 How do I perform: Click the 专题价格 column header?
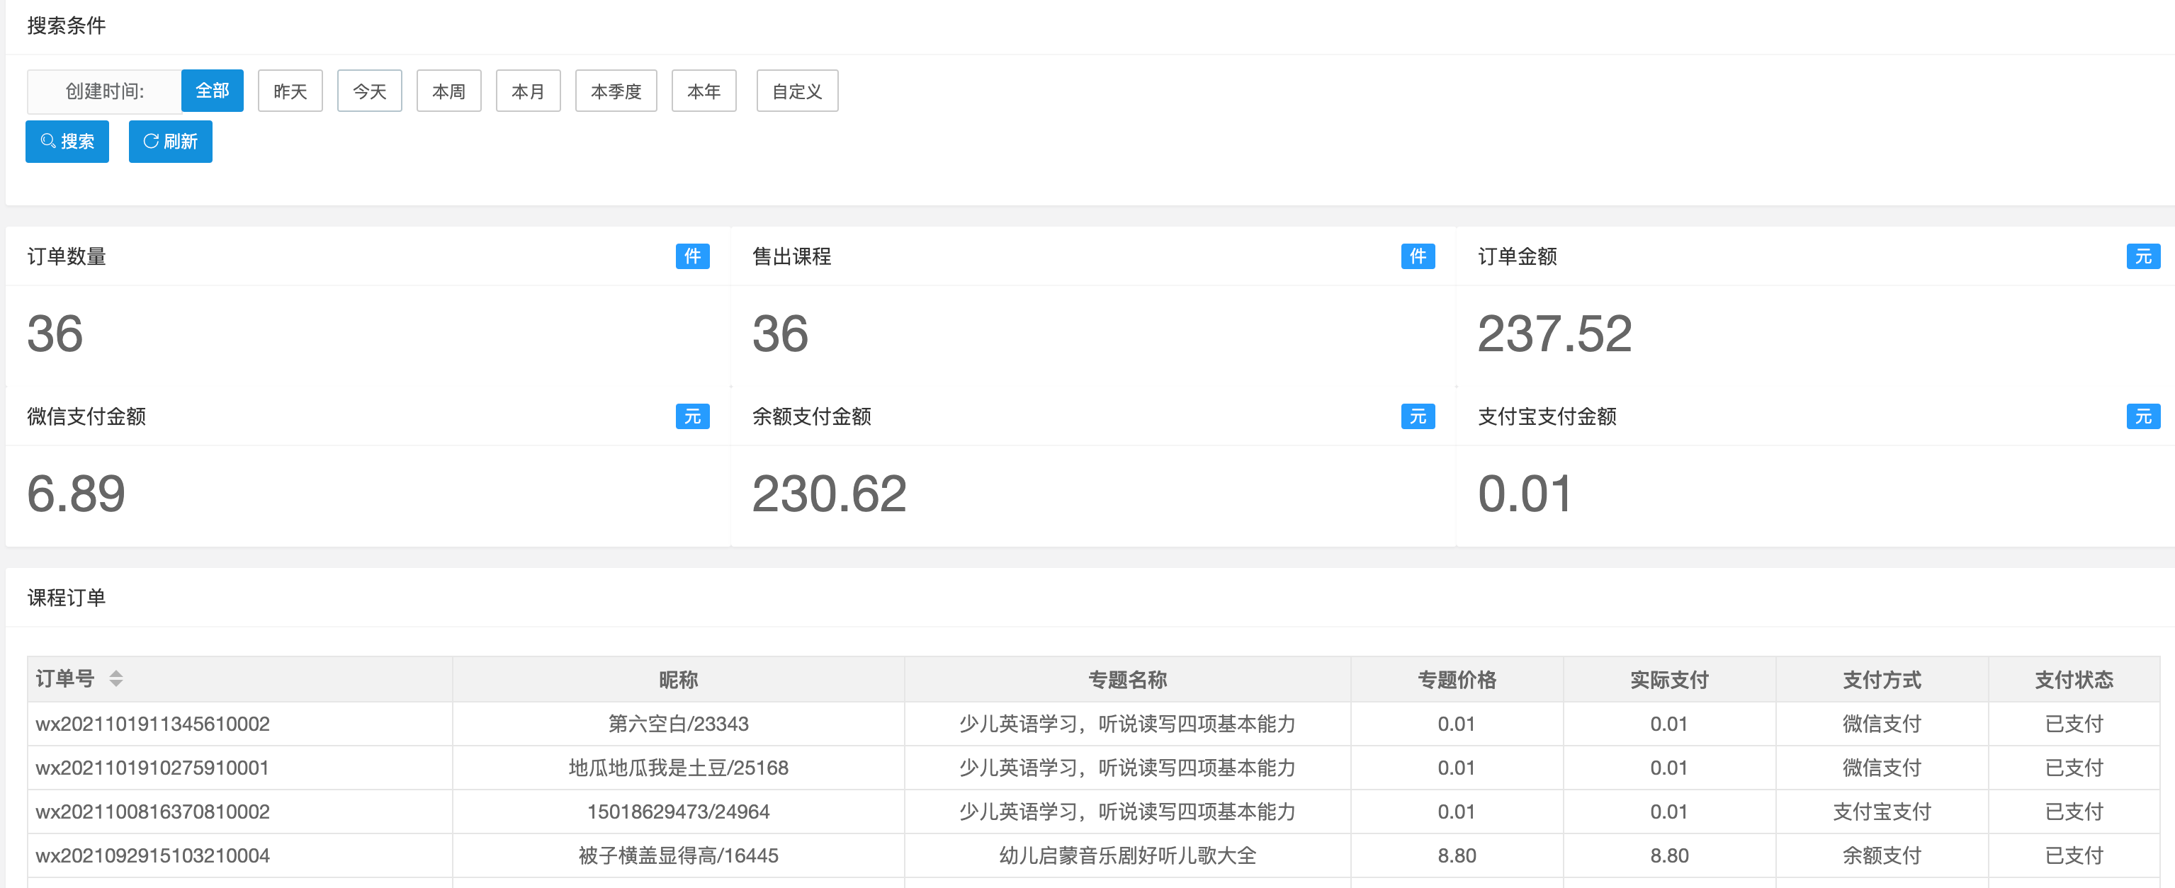(x=1457, y=680)
